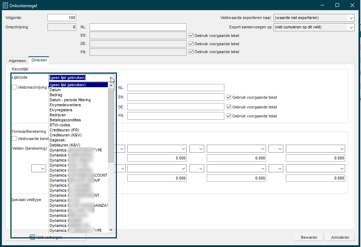
Task: Close the Onkostenregel dialog
Action: 352,5
